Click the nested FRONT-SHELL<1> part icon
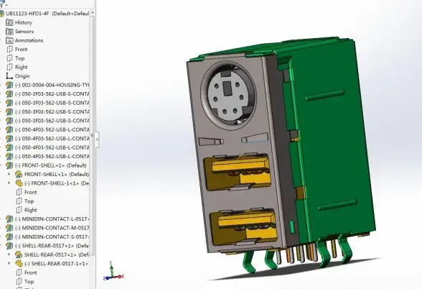This screenshot has height=289, width=422. (19, 174)
